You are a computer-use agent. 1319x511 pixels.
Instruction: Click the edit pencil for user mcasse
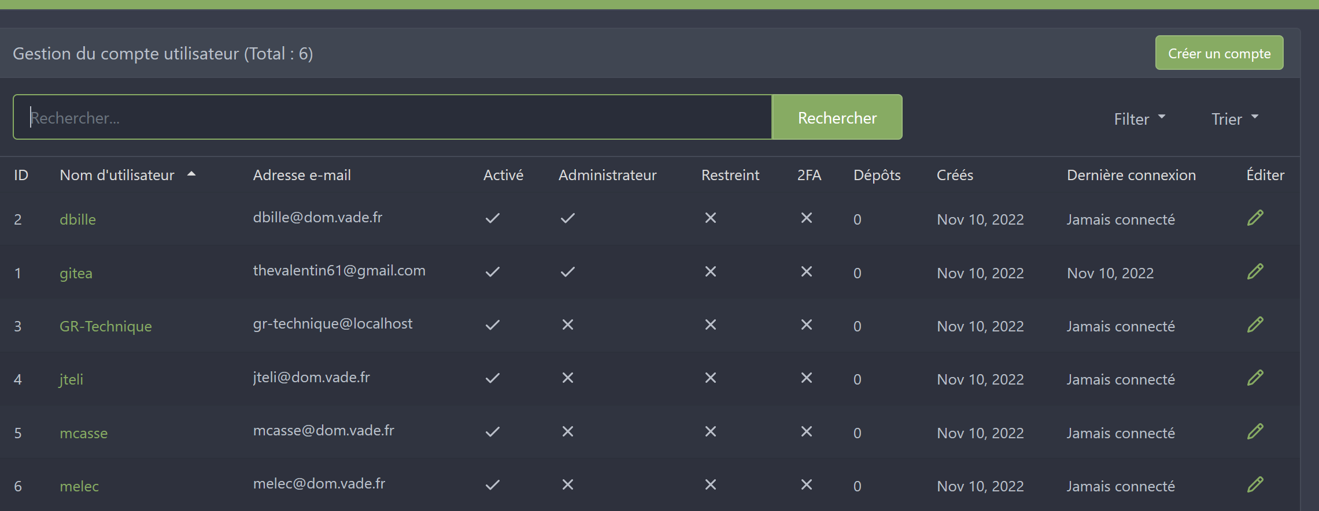coord(1255,432)
